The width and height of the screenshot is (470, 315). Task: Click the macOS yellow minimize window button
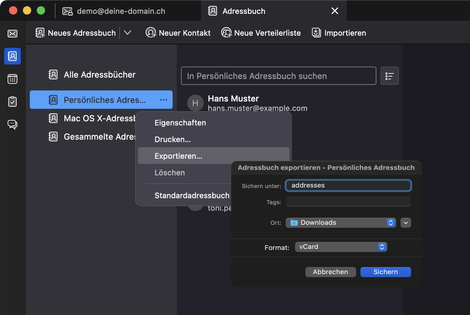tap(27, 10)
